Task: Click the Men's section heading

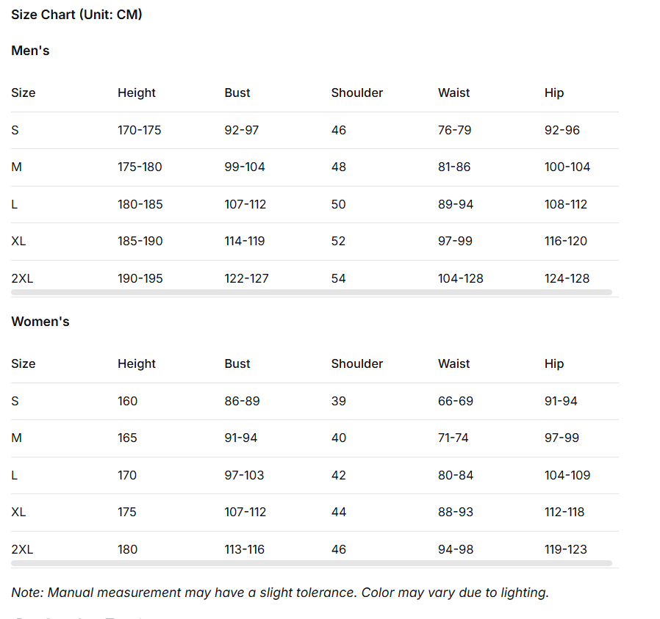Action: point(30,51)
